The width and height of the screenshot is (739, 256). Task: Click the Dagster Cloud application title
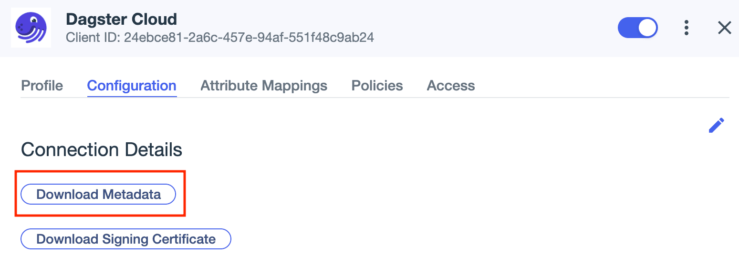coord(121,19)
